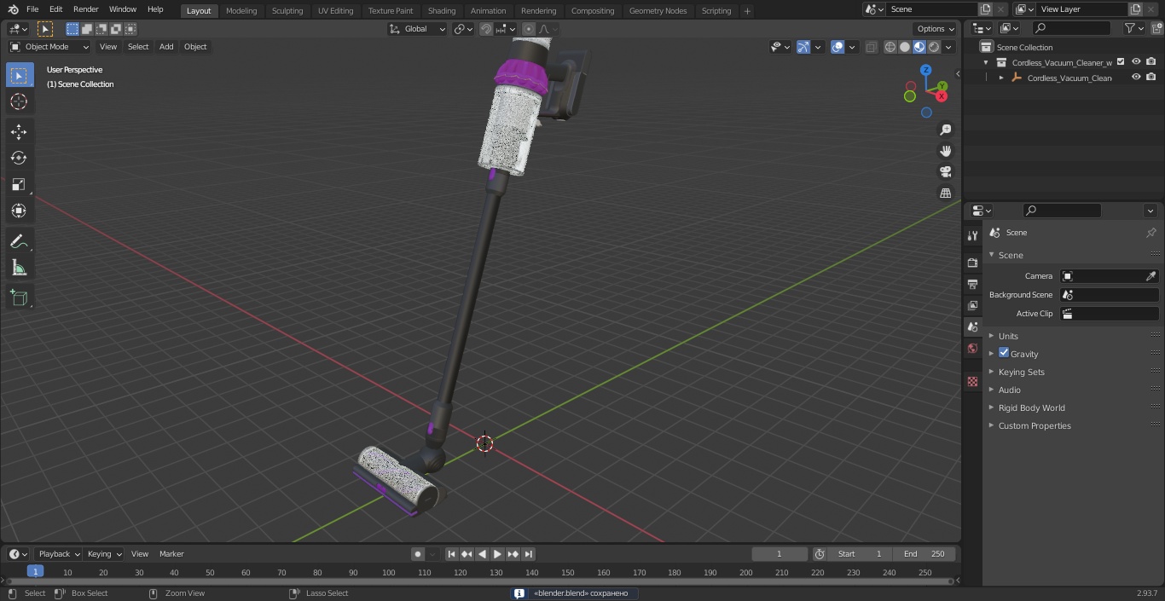Image resolution: width=1165 pixels, height=601 pixels.
Task: Select the Cursor tool in the left toolbar
Action: [x=19, y=101]
